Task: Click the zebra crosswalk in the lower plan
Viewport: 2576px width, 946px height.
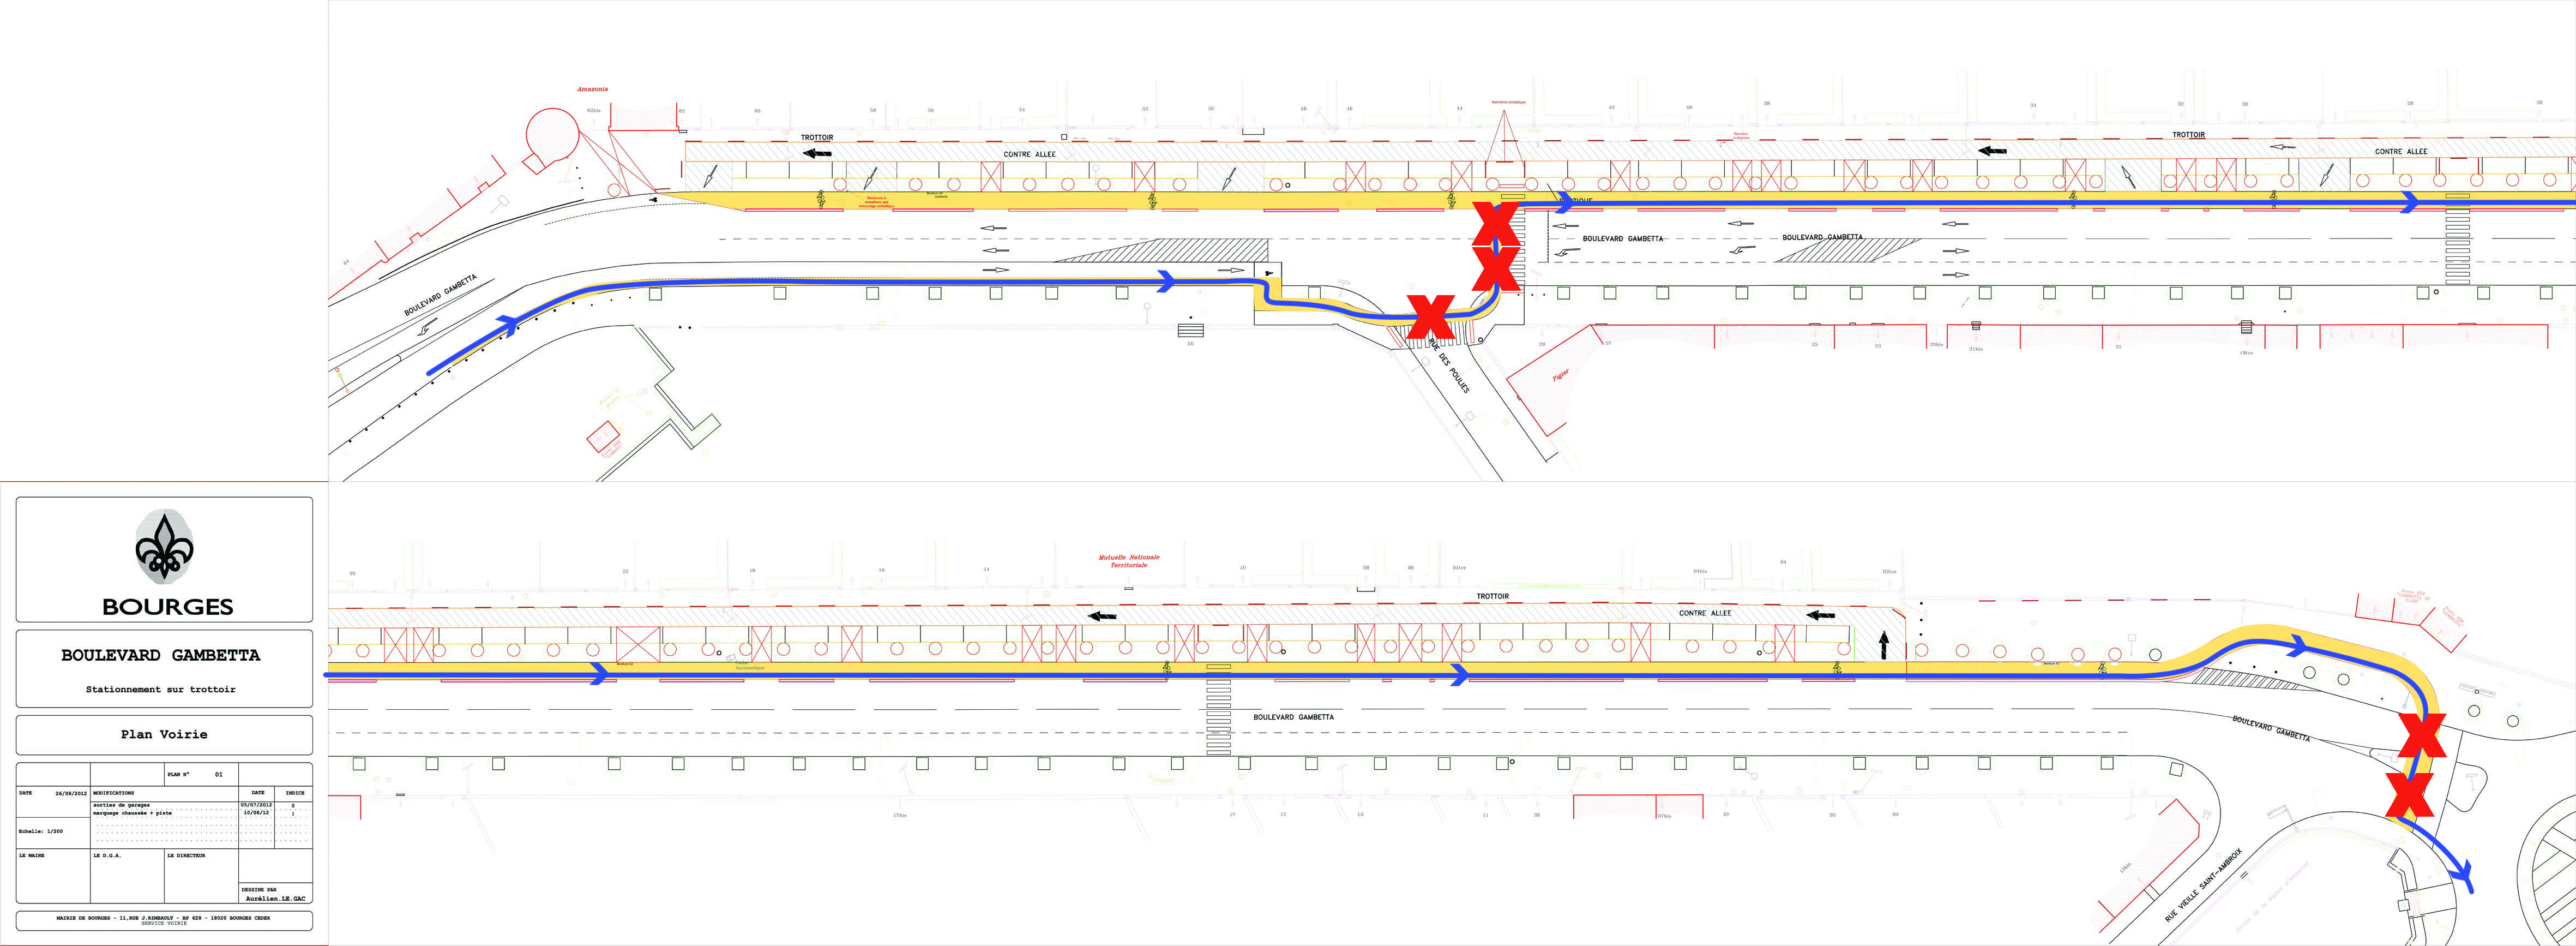Action: coord(1218,717)
